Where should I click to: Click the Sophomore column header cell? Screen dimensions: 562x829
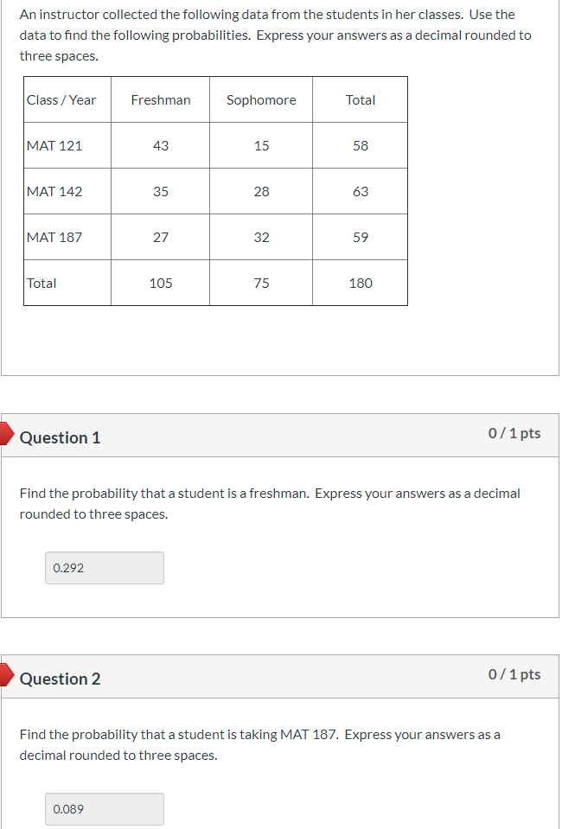(260, 99)
